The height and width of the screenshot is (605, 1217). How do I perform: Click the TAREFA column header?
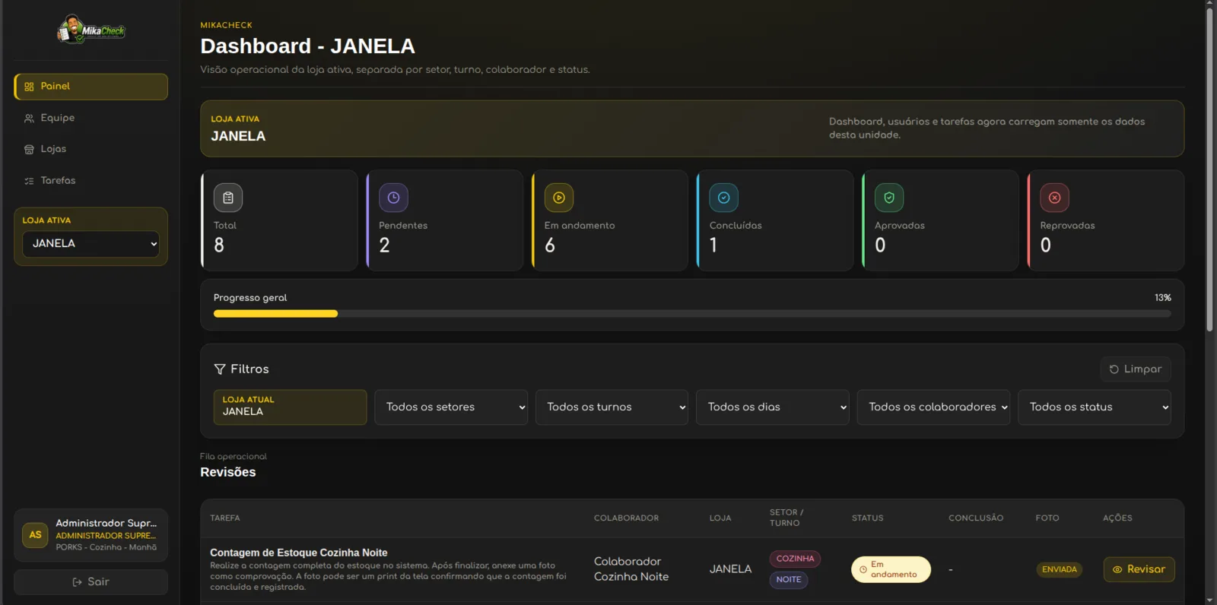click(x=225, y=518)
